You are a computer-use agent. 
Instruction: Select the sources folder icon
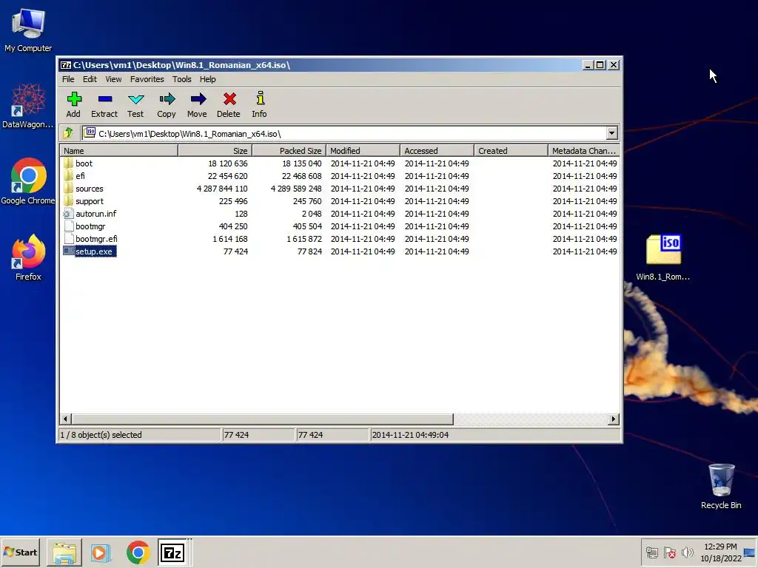68,189
